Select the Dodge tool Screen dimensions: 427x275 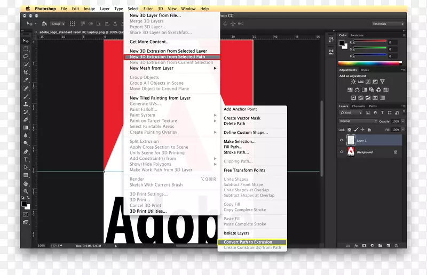tap(26, 143)
